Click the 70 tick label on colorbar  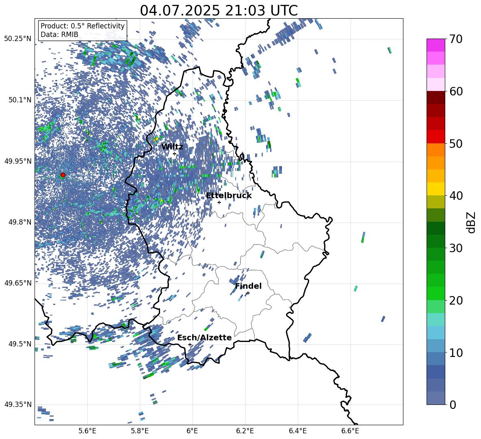[x=456, y=39]
